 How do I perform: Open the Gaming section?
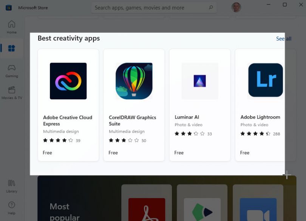11,70
